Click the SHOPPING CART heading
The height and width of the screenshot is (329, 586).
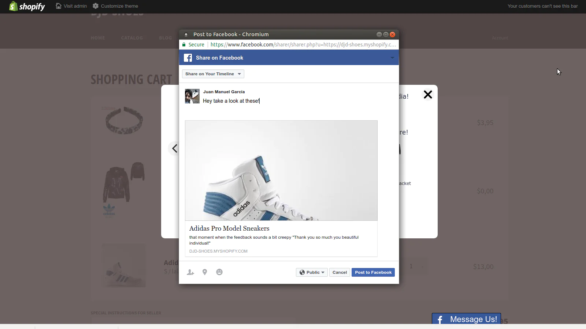[131, 79]
